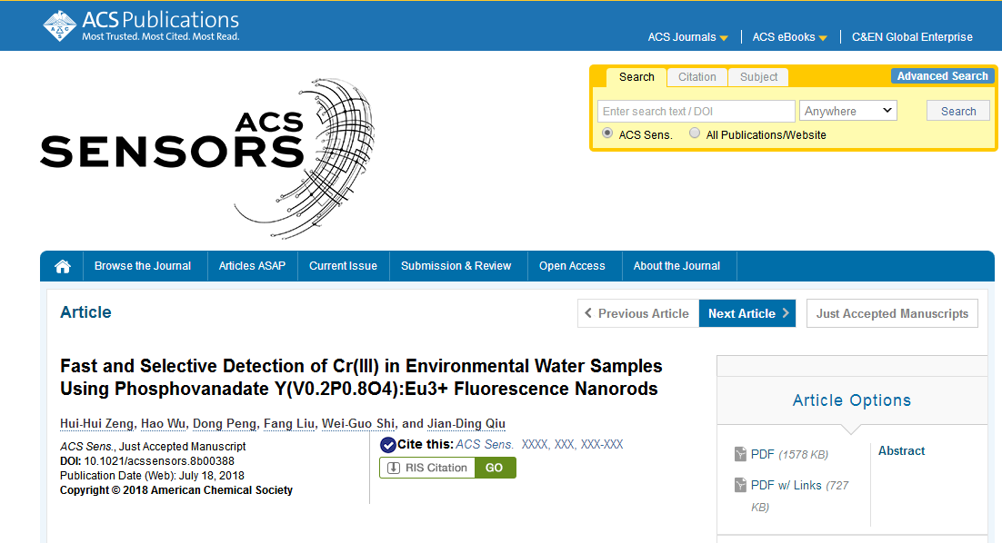
Task: Click the Home icon in navigation bar
Action: pyautogui.click(x=63, y=266)
